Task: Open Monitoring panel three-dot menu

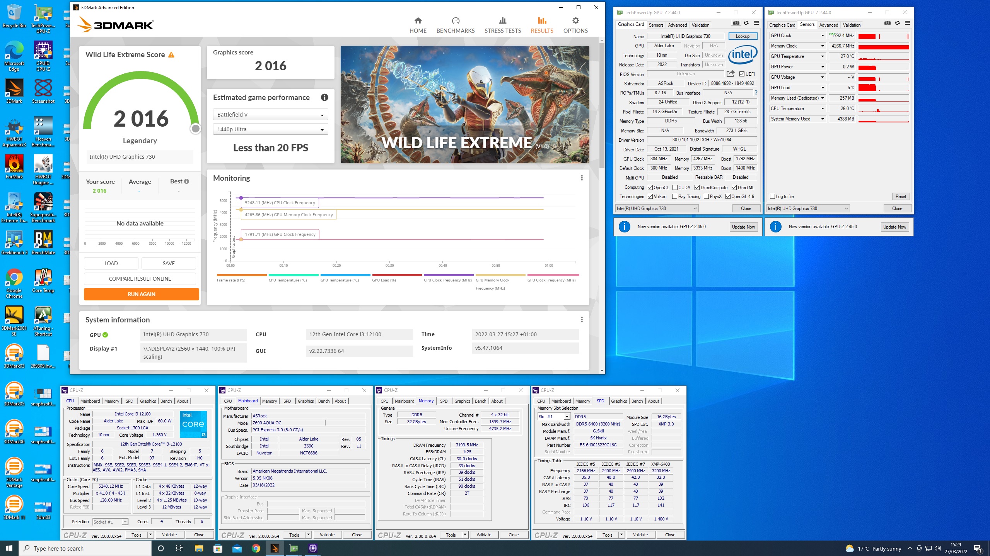Action: (x=582, y=178)
